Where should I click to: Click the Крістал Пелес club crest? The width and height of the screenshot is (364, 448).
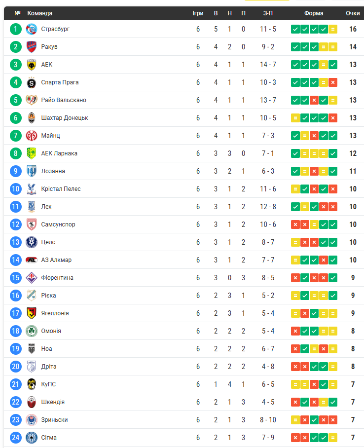pos(32,189)
